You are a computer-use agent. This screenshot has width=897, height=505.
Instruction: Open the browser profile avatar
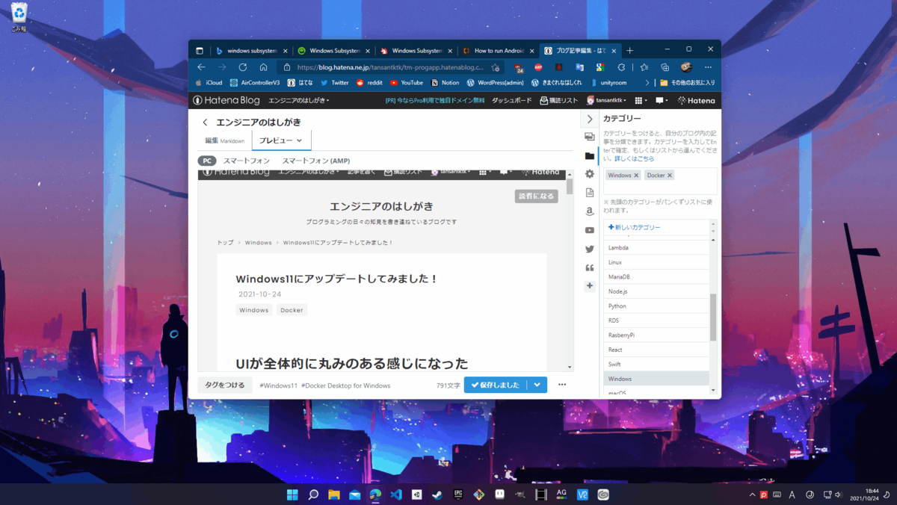tap(686, 67)
